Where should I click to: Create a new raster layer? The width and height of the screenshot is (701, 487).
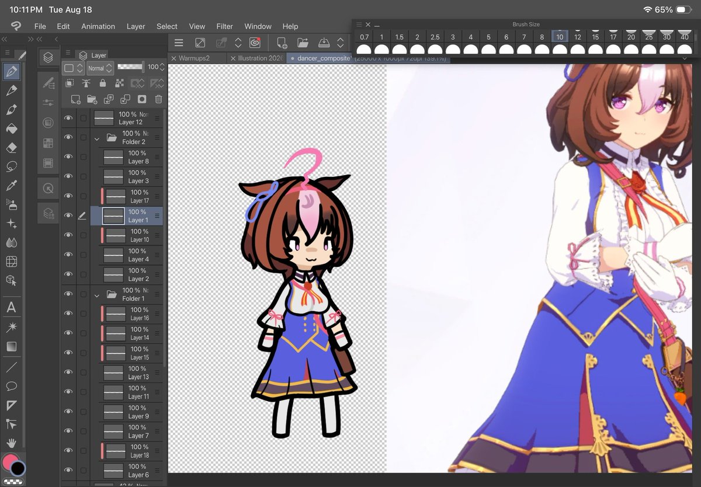tap(75, 99)
